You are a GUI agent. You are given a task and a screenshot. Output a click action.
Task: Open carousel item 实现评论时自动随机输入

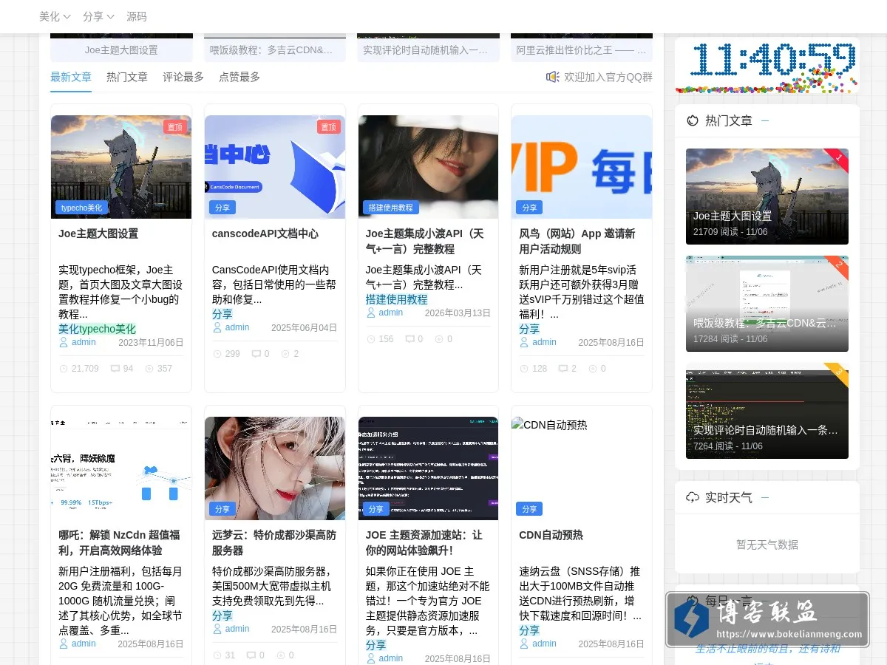click(428, 50)
